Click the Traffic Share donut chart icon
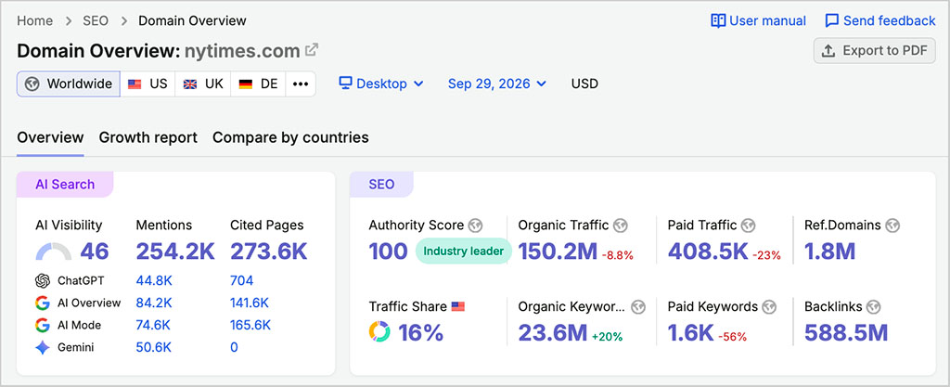 (x=379, y=332)
